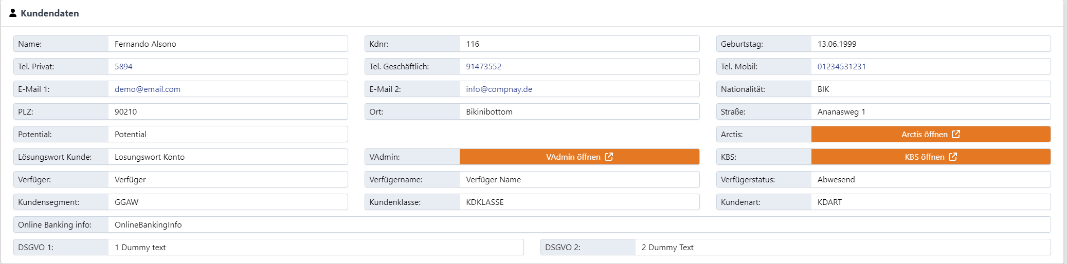
Task: Click the Kundendaten person icon
Action: 13,13
